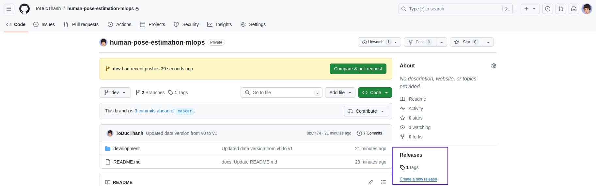Open commit message Updated data version
The height and width of the screenshot is (186, 596).
[x=181, y=133]
